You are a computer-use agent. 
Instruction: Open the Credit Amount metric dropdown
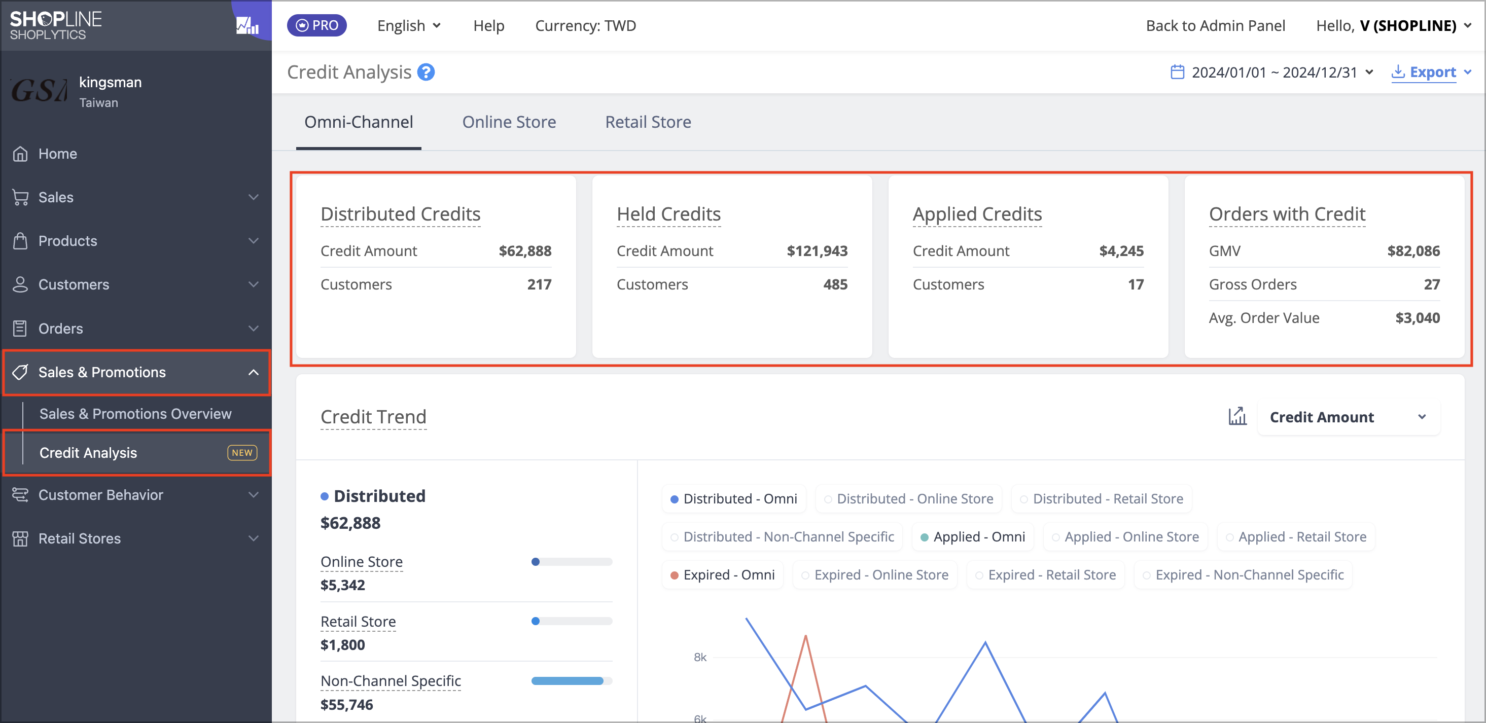[1348, 417]
